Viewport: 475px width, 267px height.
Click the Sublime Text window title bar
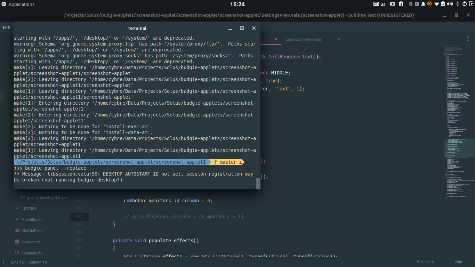[237, 15]
